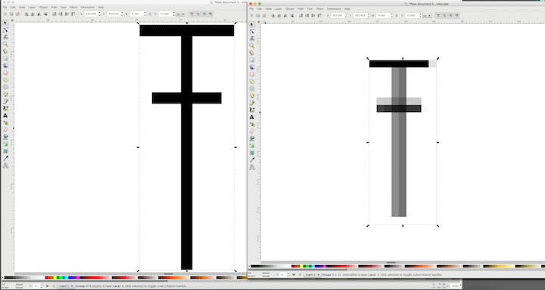Select the Rectangle tool in document 3 window

(x=5, y=59)
